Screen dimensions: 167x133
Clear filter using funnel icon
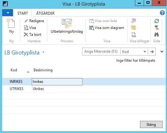pos(157,28)
